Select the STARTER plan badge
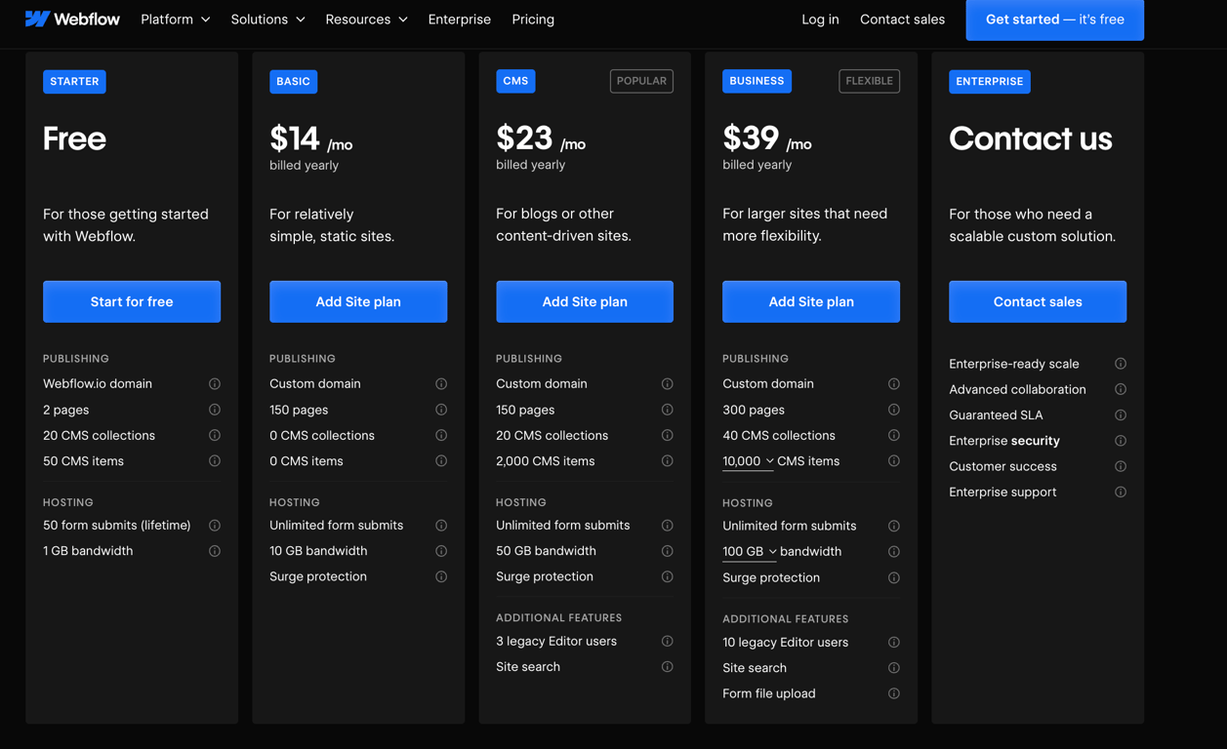1227x749 pixels. pyautogui.click(x=74, y=81)
